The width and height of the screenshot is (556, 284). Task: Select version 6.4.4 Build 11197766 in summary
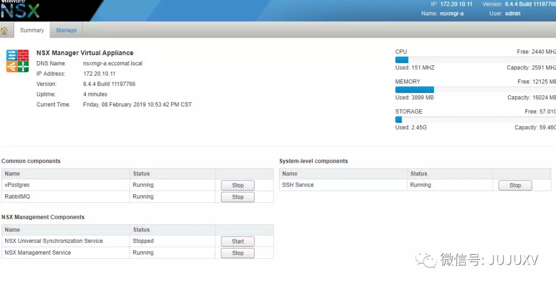(x=109, y=84)
